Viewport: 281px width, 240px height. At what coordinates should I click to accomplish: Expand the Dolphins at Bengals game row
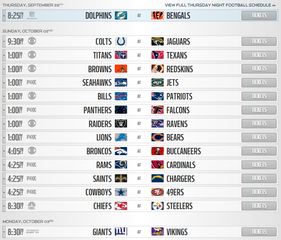pyautogui.click(x=4, y=15)
